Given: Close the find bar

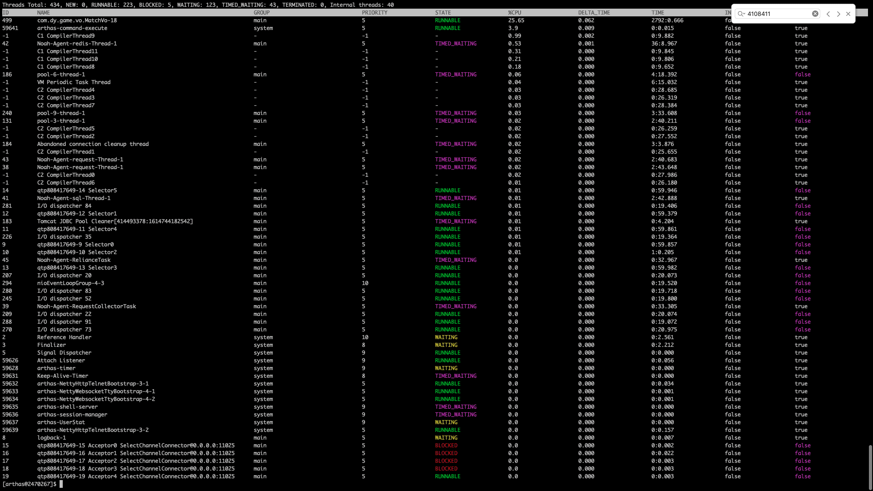Looking at the screenshot, I should [848, 14].
